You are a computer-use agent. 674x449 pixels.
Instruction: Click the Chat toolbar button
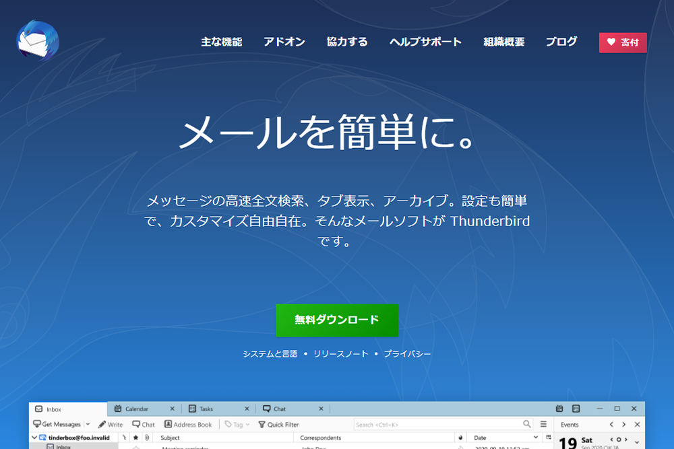click(x=144, y=425)
